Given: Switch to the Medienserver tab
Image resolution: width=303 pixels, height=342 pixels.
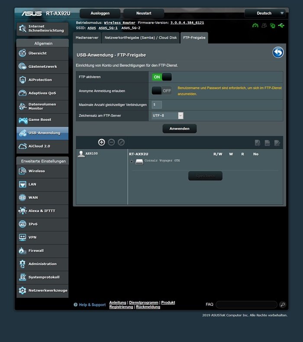Looking at the screenshot, I should [x=87, y=38].
